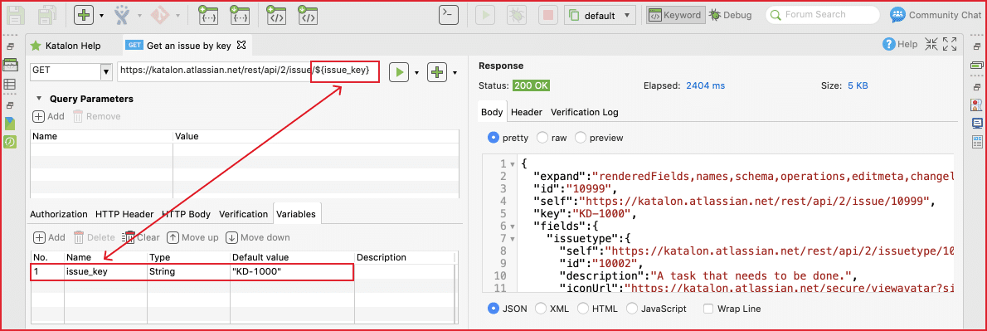The height and width of the screenshot is (331, 987).
Task: Select the JavaScript format radio button
Action: click(631, 309)
